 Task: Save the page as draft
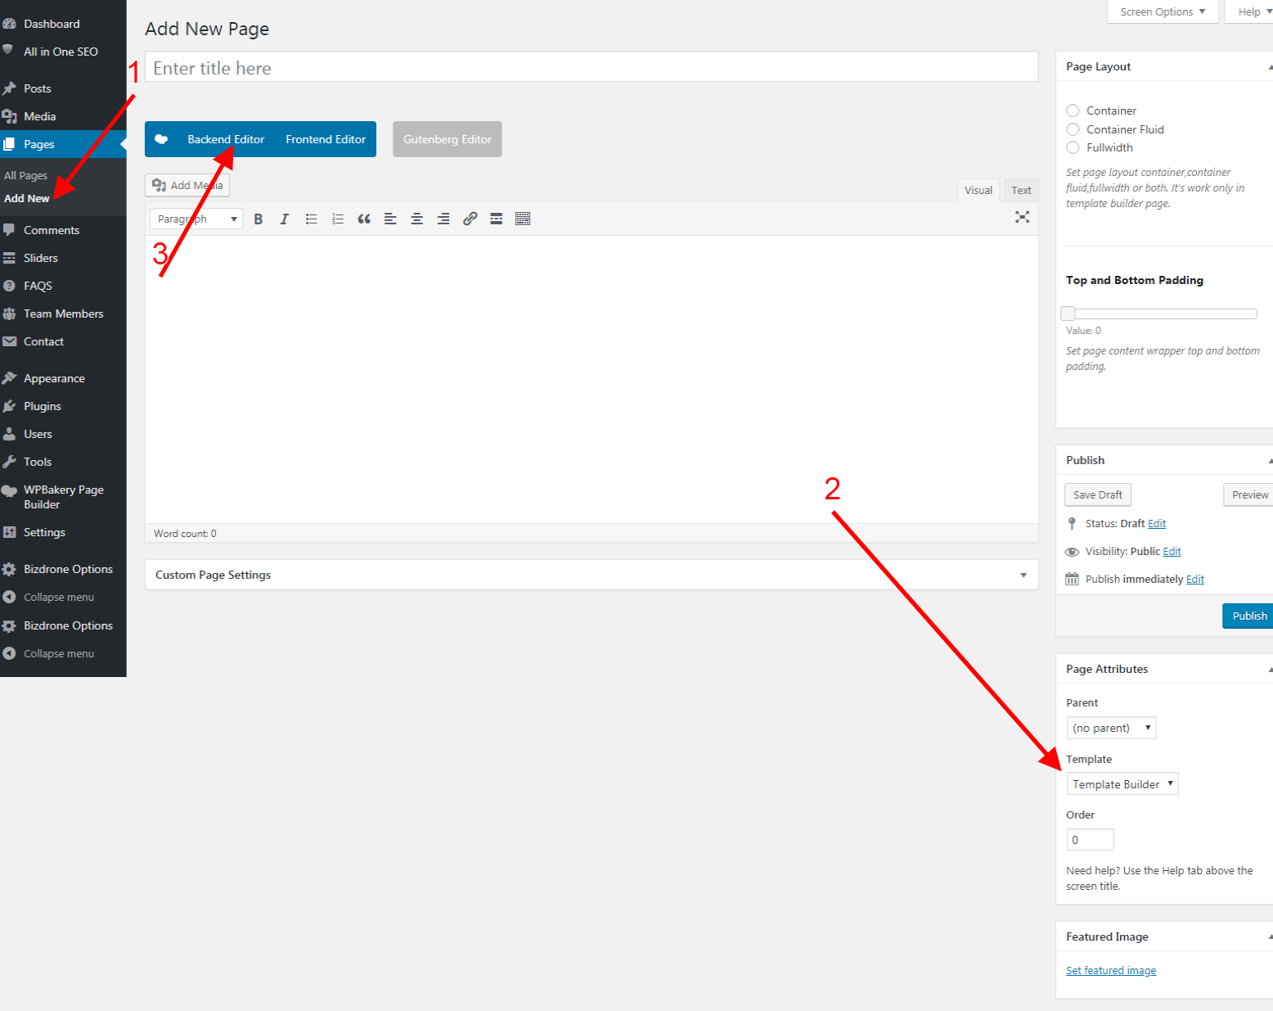click(1097, 494)
